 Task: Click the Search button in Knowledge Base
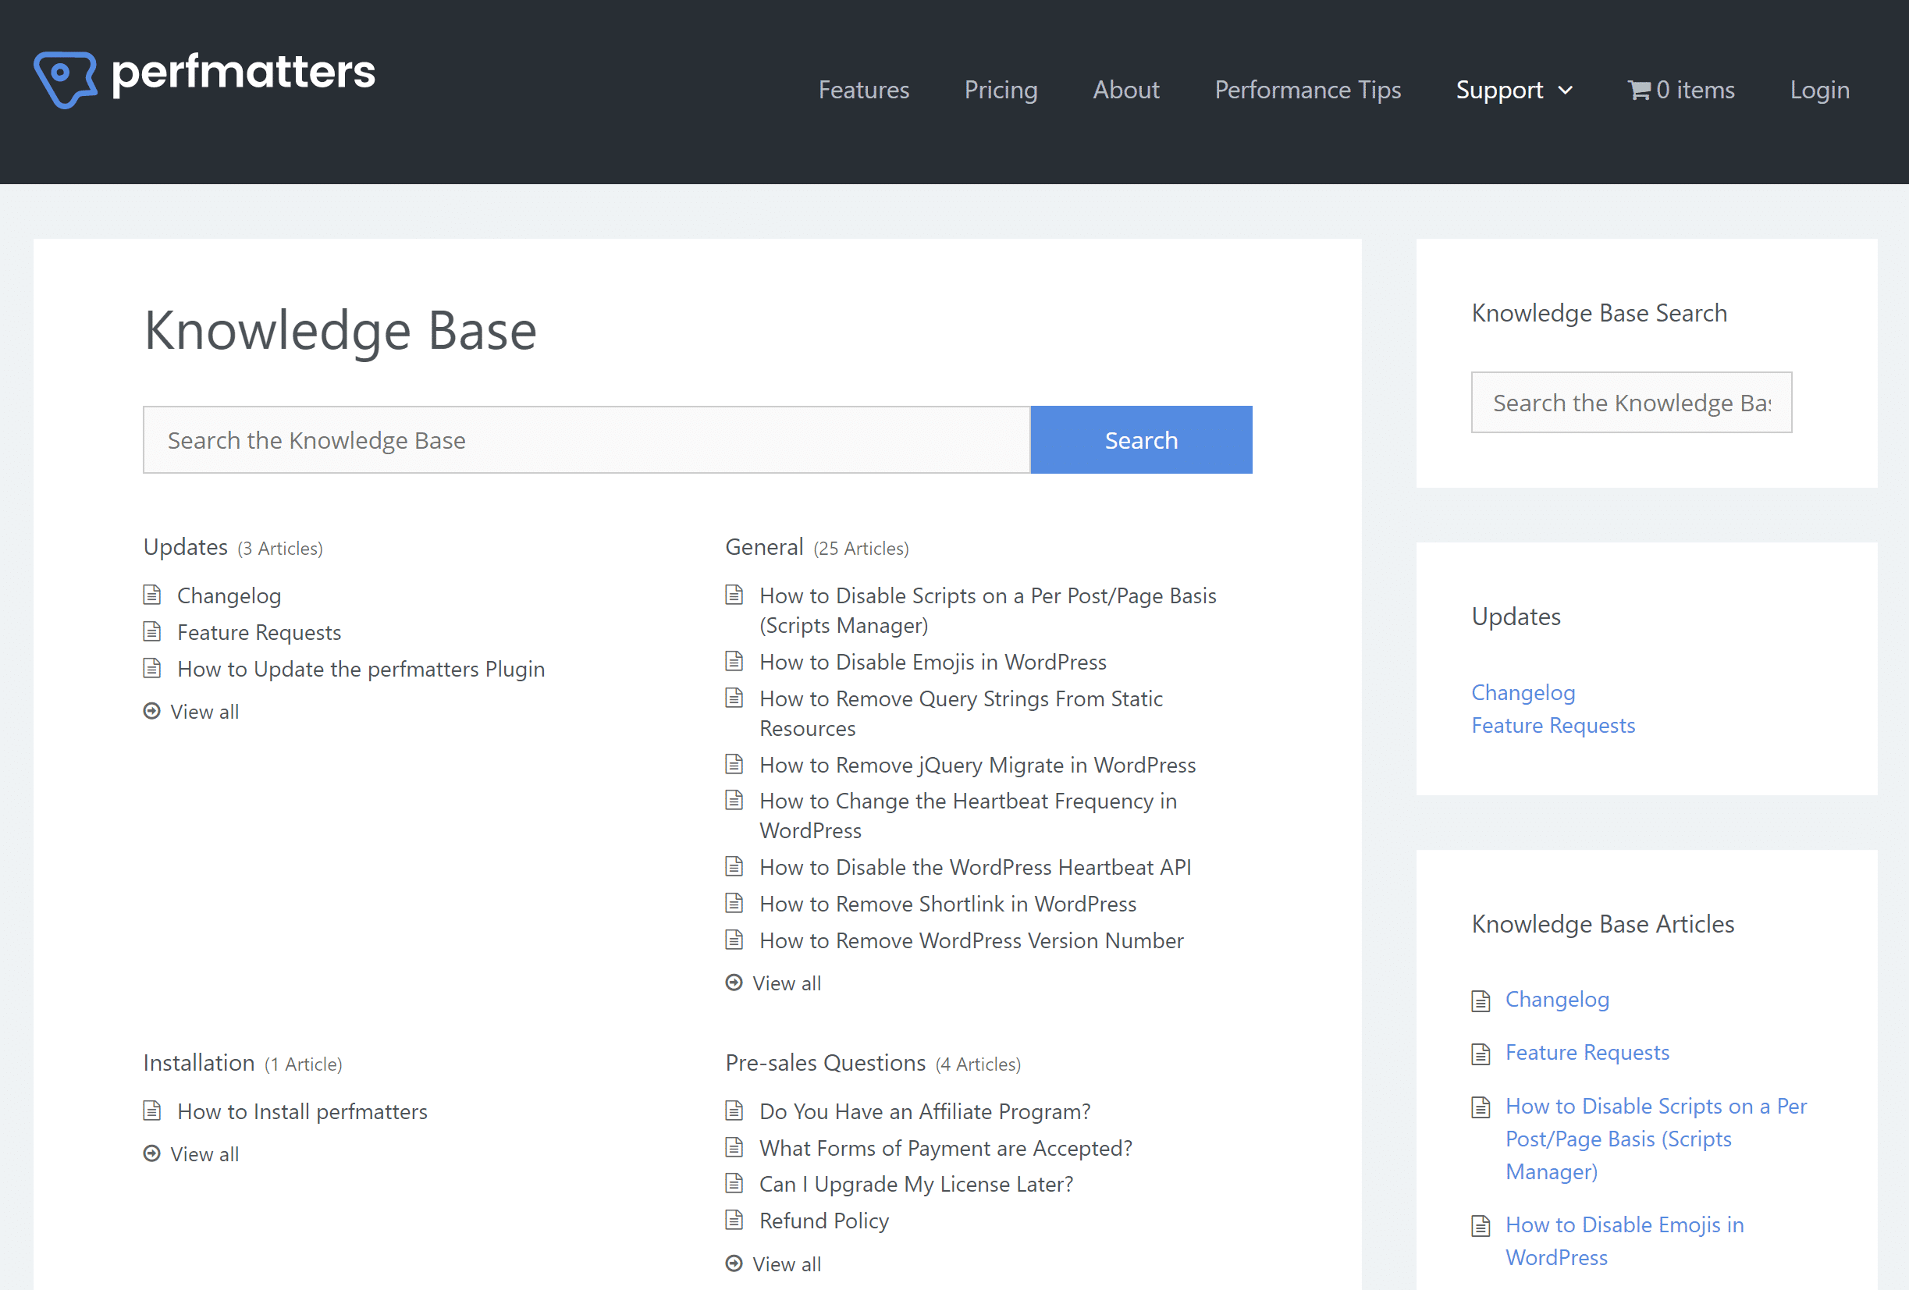(1142, 439)
